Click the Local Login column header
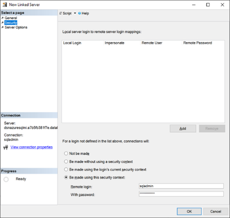This screenshot has height=218, width=230. pos(83,43)
